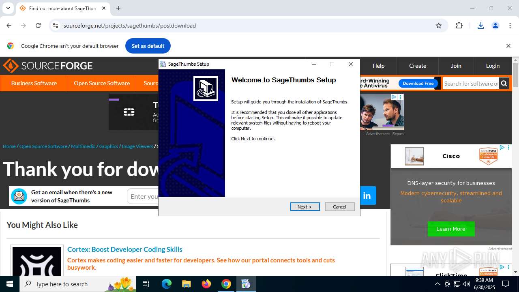The image size is (519, 292).
Task: Click the email subscription input field
Action: pos(143,196)
